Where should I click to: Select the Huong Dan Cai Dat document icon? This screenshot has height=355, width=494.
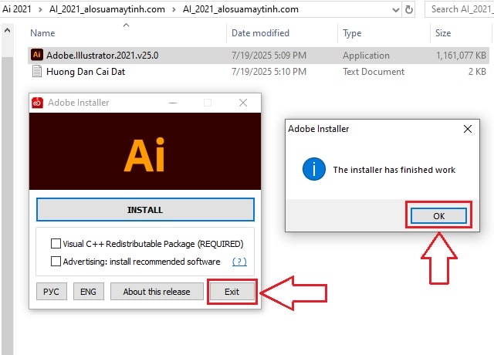pos(37,72)
